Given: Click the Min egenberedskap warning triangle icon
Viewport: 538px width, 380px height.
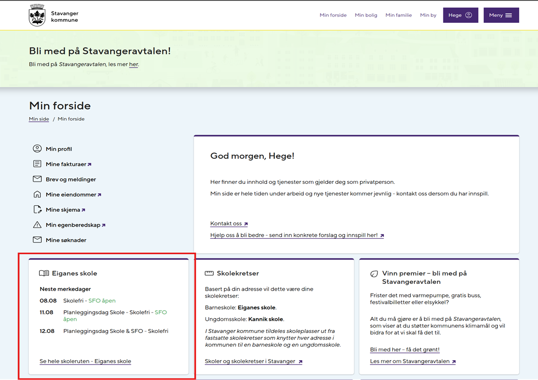Looking at the screenshot, I should [37, 225].
